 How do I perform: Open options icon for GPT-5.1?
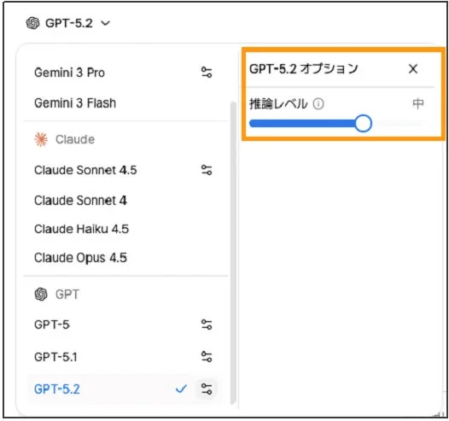[x=207, y=357]
